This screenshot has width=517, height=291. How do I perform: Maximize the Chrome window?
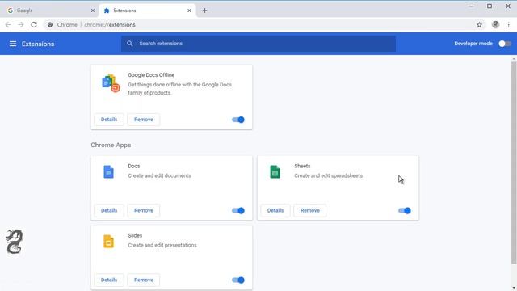[490, 6]
